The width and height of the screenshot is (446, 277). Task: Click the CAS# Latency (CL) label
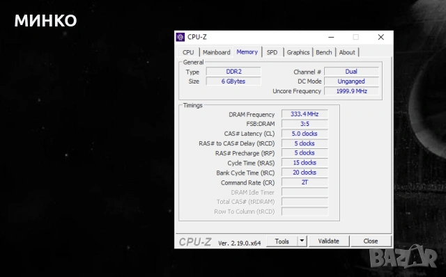tap(249, 134)
